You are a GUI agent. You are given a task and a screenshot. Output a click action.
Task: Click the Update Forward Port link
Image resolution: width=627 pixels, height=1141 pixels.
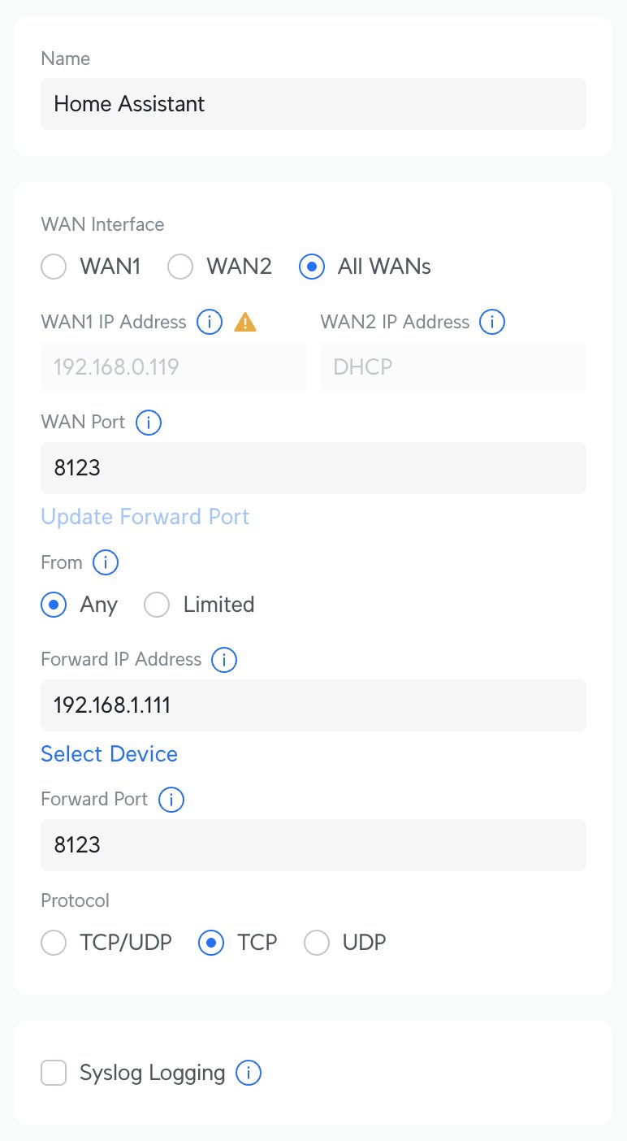(x=145, y=517)
